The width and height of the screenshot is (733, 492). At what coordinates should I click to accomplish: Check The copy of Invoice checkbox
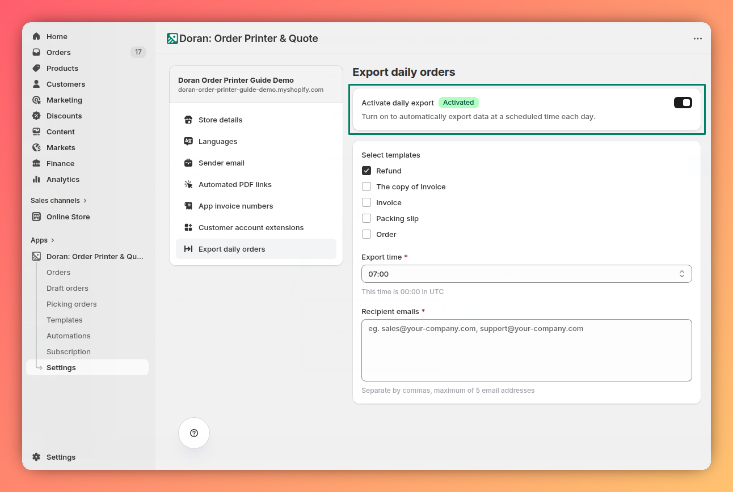(x=366, y=186)
